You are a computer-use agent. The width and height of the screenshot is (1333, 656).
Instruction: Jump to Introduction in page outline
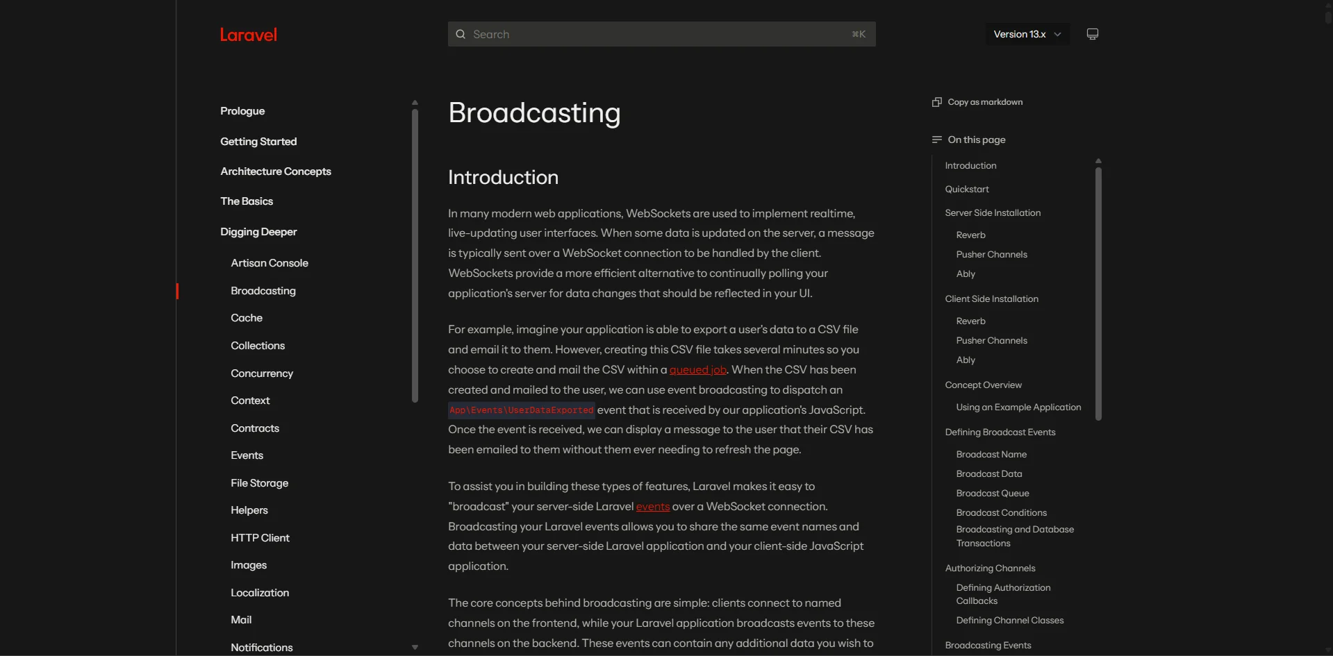[970, 166]
